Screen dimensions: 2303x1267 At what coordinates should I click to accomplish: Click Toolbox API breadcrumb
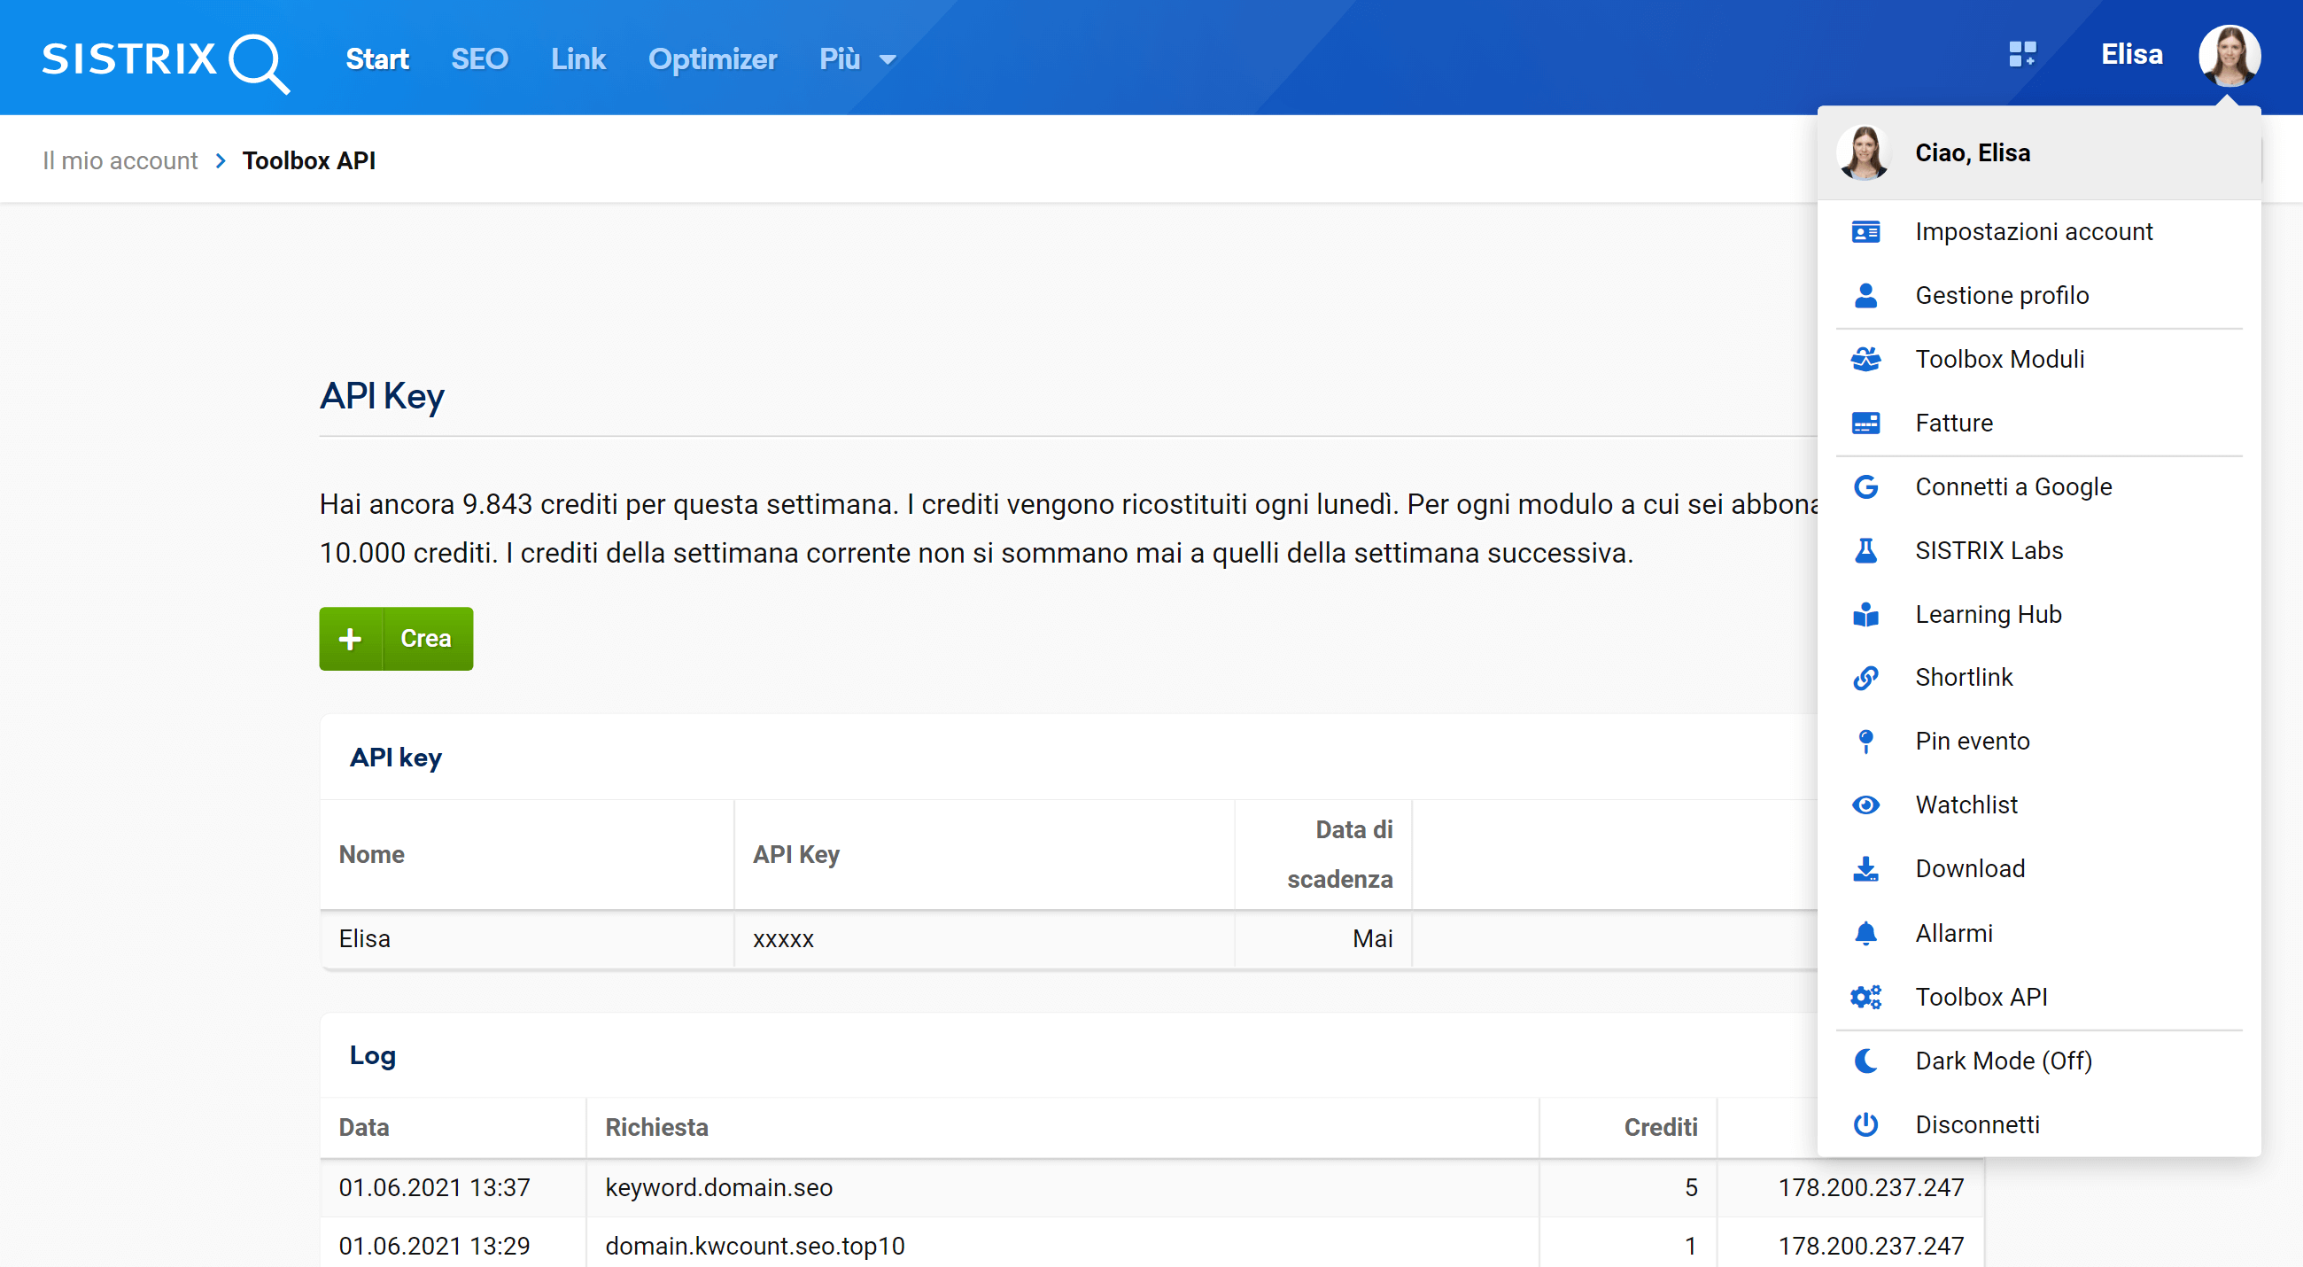309,161
